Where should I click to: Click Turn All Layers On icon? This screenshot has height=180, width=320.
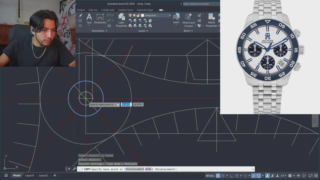point(130,26)
